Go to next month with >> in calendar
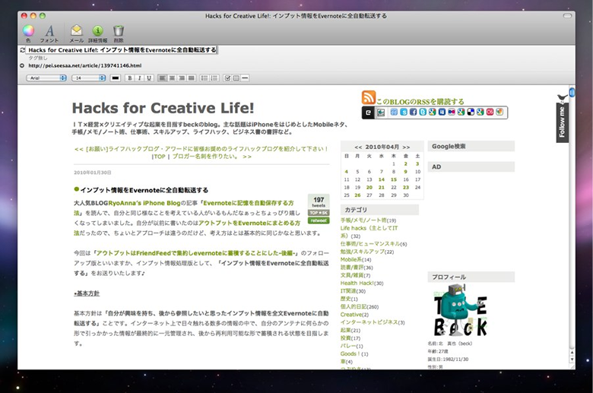Screen dimensions: 593x393 [406, 147]
